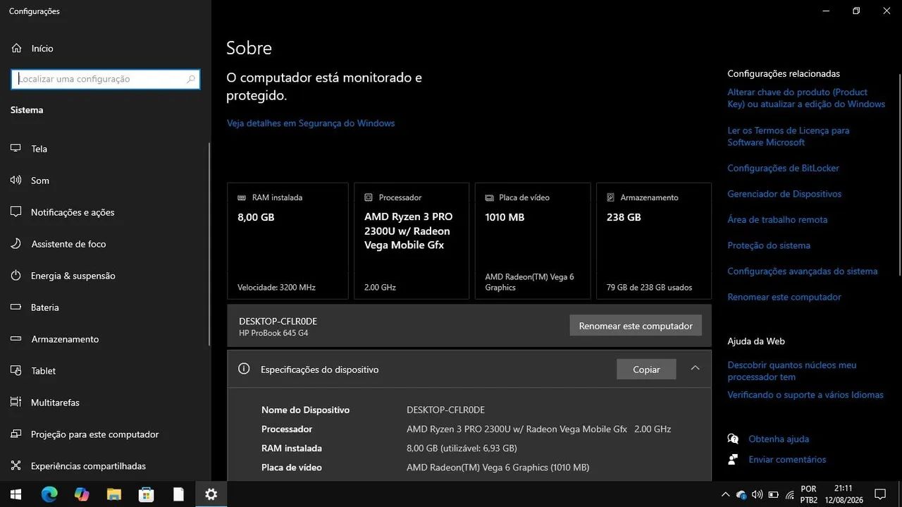
Task: Click the tray battery icon
Action: pyautogui.click(x=773, y=494)
